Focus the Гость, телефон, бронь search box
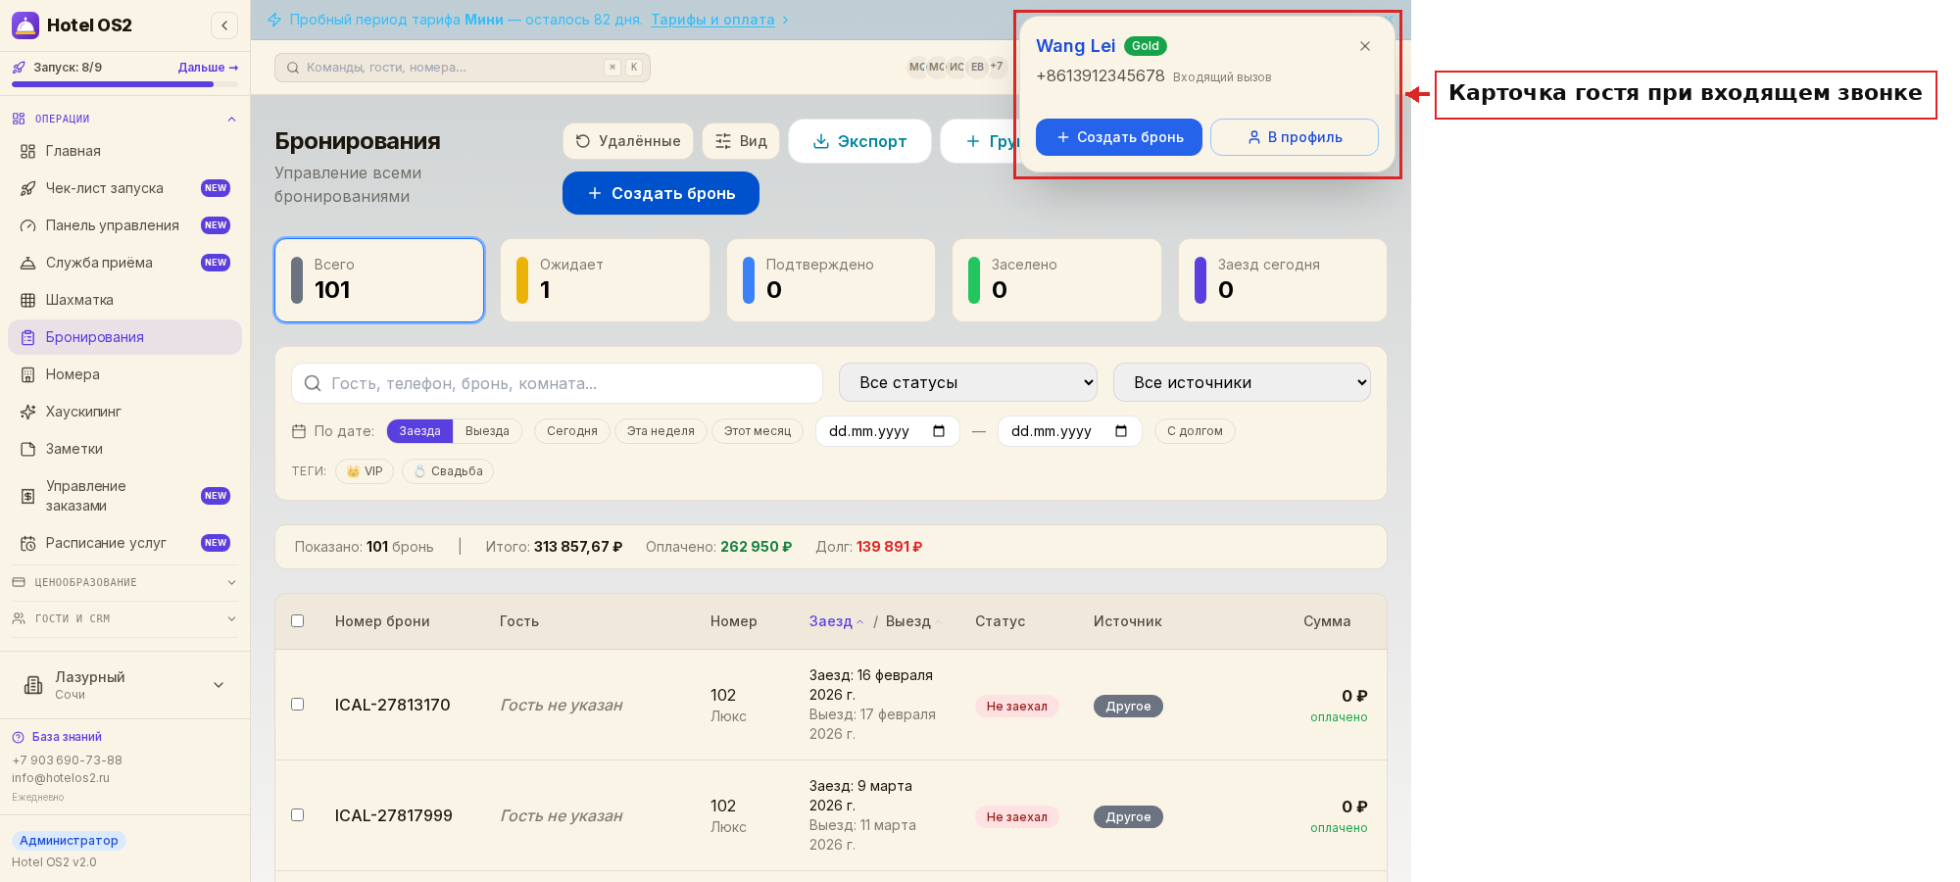The height and width of the screenshot is (882, 1960). 557,383
